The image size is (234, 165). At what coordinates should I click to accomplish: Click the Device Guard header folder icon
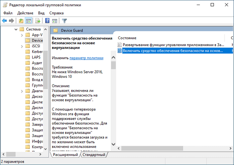(x=56, y=31)
